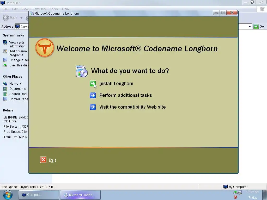Expand the Address bar dropdown arrow

[250, 27]
